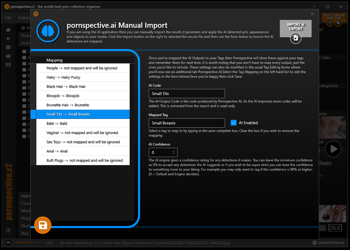350x250 pixels.
Task: Toggle the AI Enabled checkbox
Action: point(234,122)
